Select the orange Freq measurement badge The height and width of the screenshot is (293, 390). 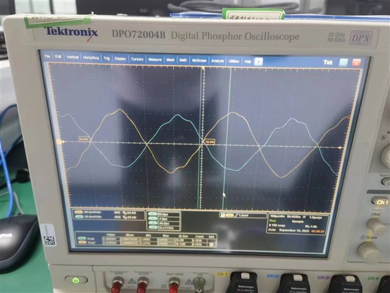pyautogui.click(x=82, y=242)
